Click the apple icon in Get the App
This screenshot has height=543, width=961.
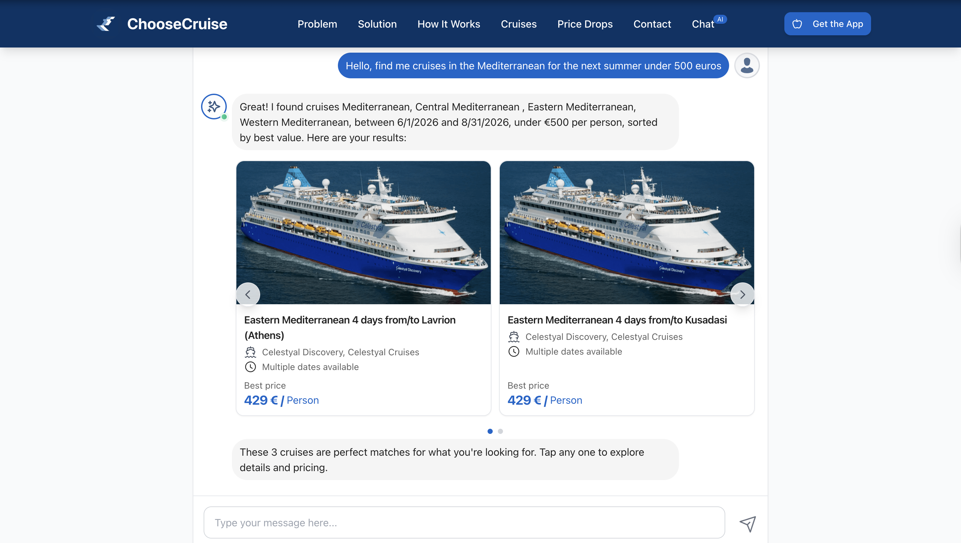coord(797,24)
